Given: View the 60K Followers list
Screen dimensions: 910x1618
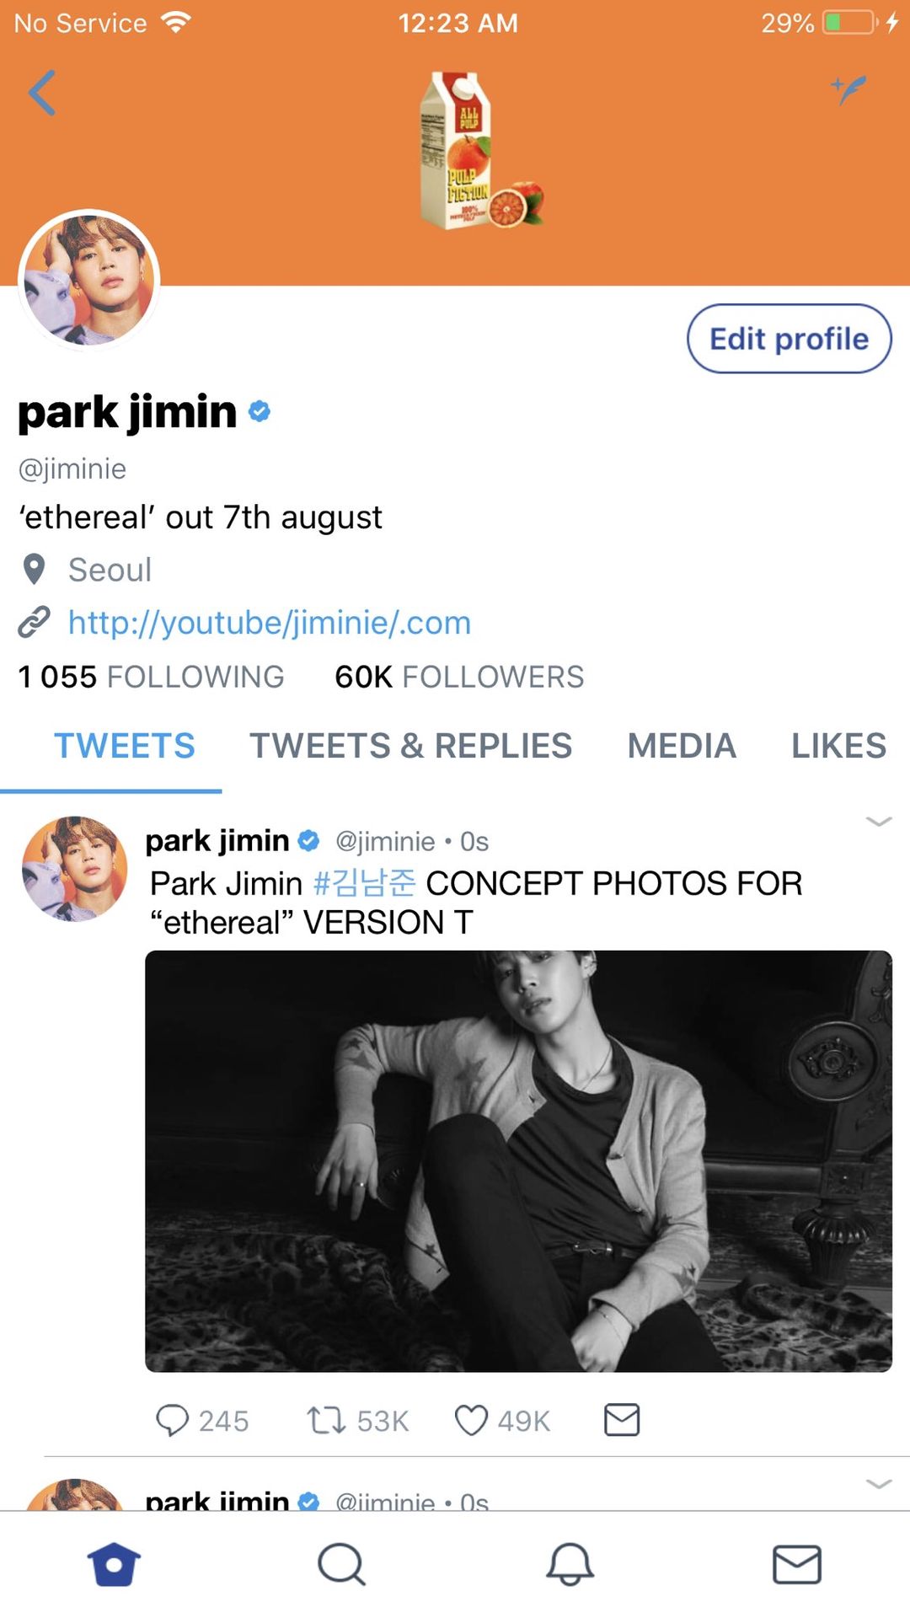Looking at the screenshot, I should click(459, 677).
